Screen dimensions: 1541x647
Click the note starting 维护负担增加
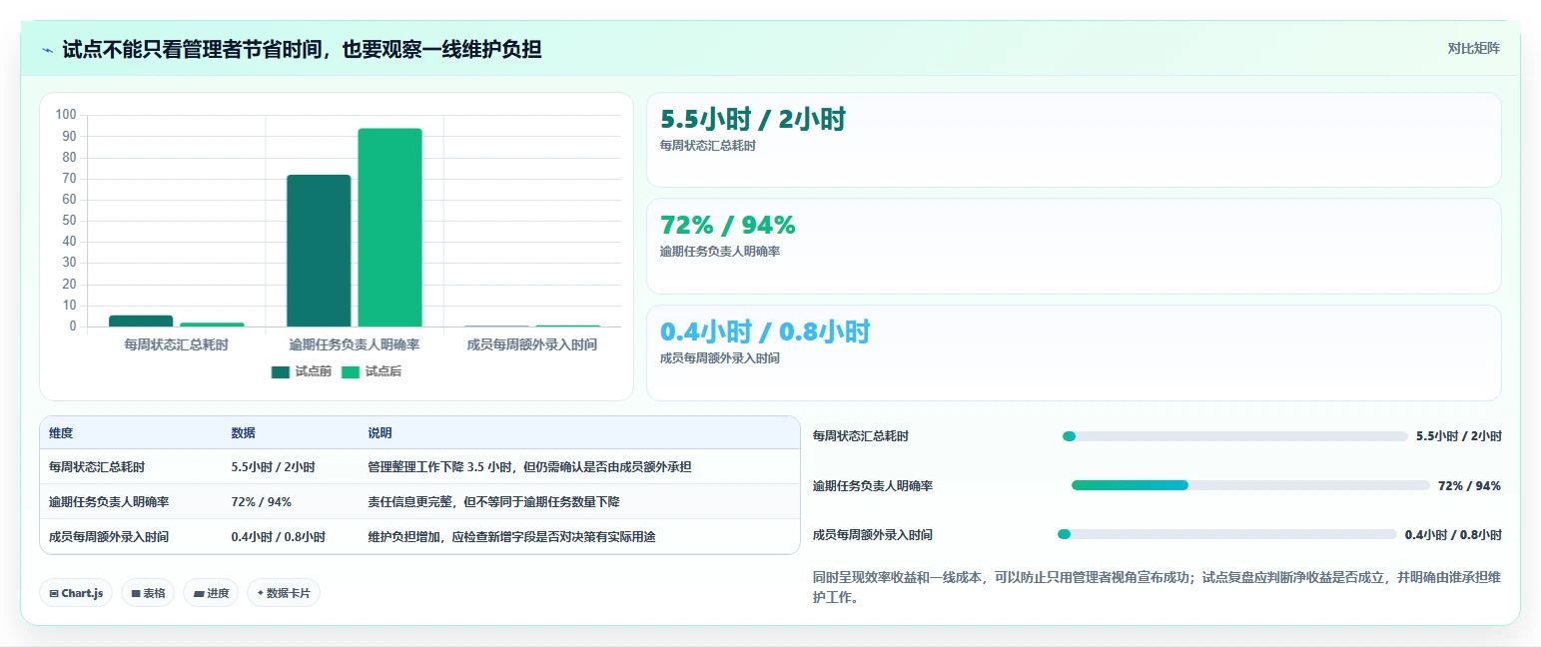[x=512, y=537]
